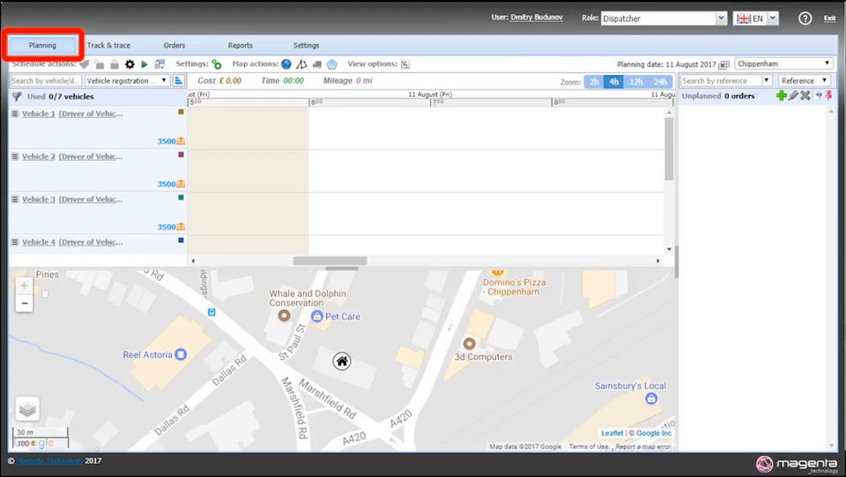Open the Vehicle registration dropdown
Image resolution: width=846 pixels, height=477 pixels.
pyautogui.click(x=127, y=81)
